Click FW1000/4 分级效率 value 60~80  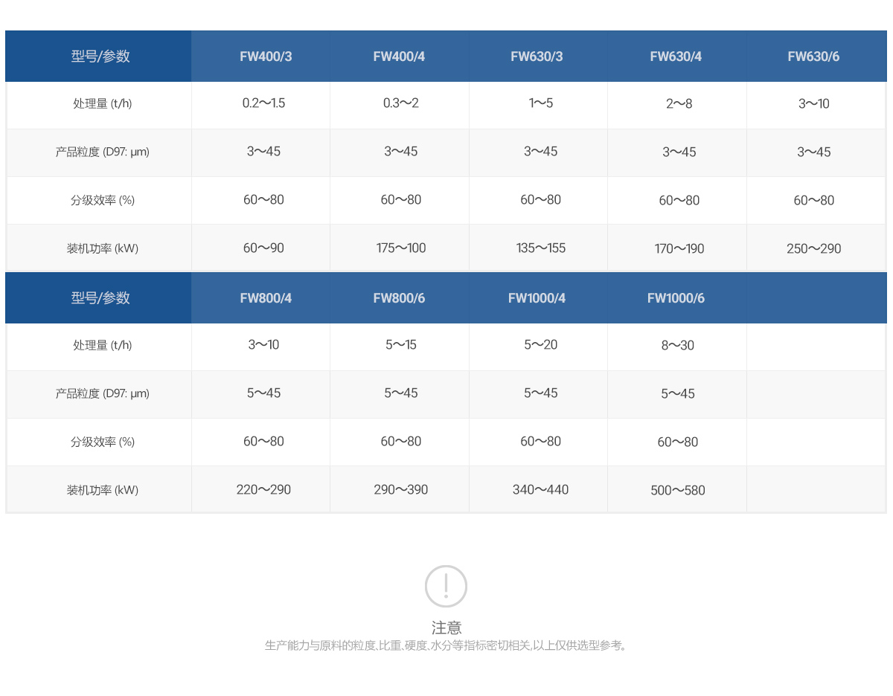540,442
